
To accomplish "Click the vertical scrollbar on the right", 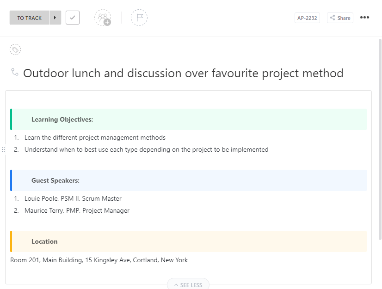I will point(380,139).
